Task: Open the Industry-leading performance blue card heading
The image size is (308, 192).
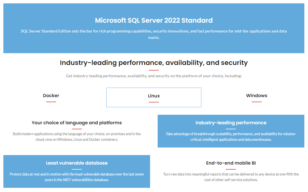Action: click(x=231, y=123)
